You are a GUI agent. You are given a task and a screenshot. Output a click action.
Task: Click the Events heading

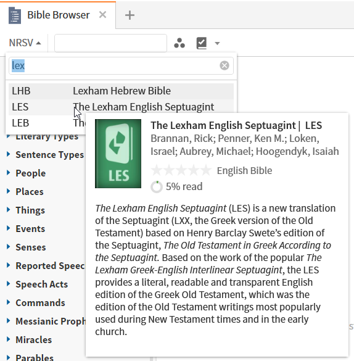[30, 229]
